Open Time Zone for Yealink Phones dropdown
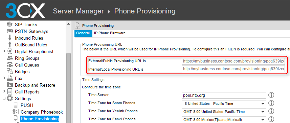290x123 pixels. (224, 112)
